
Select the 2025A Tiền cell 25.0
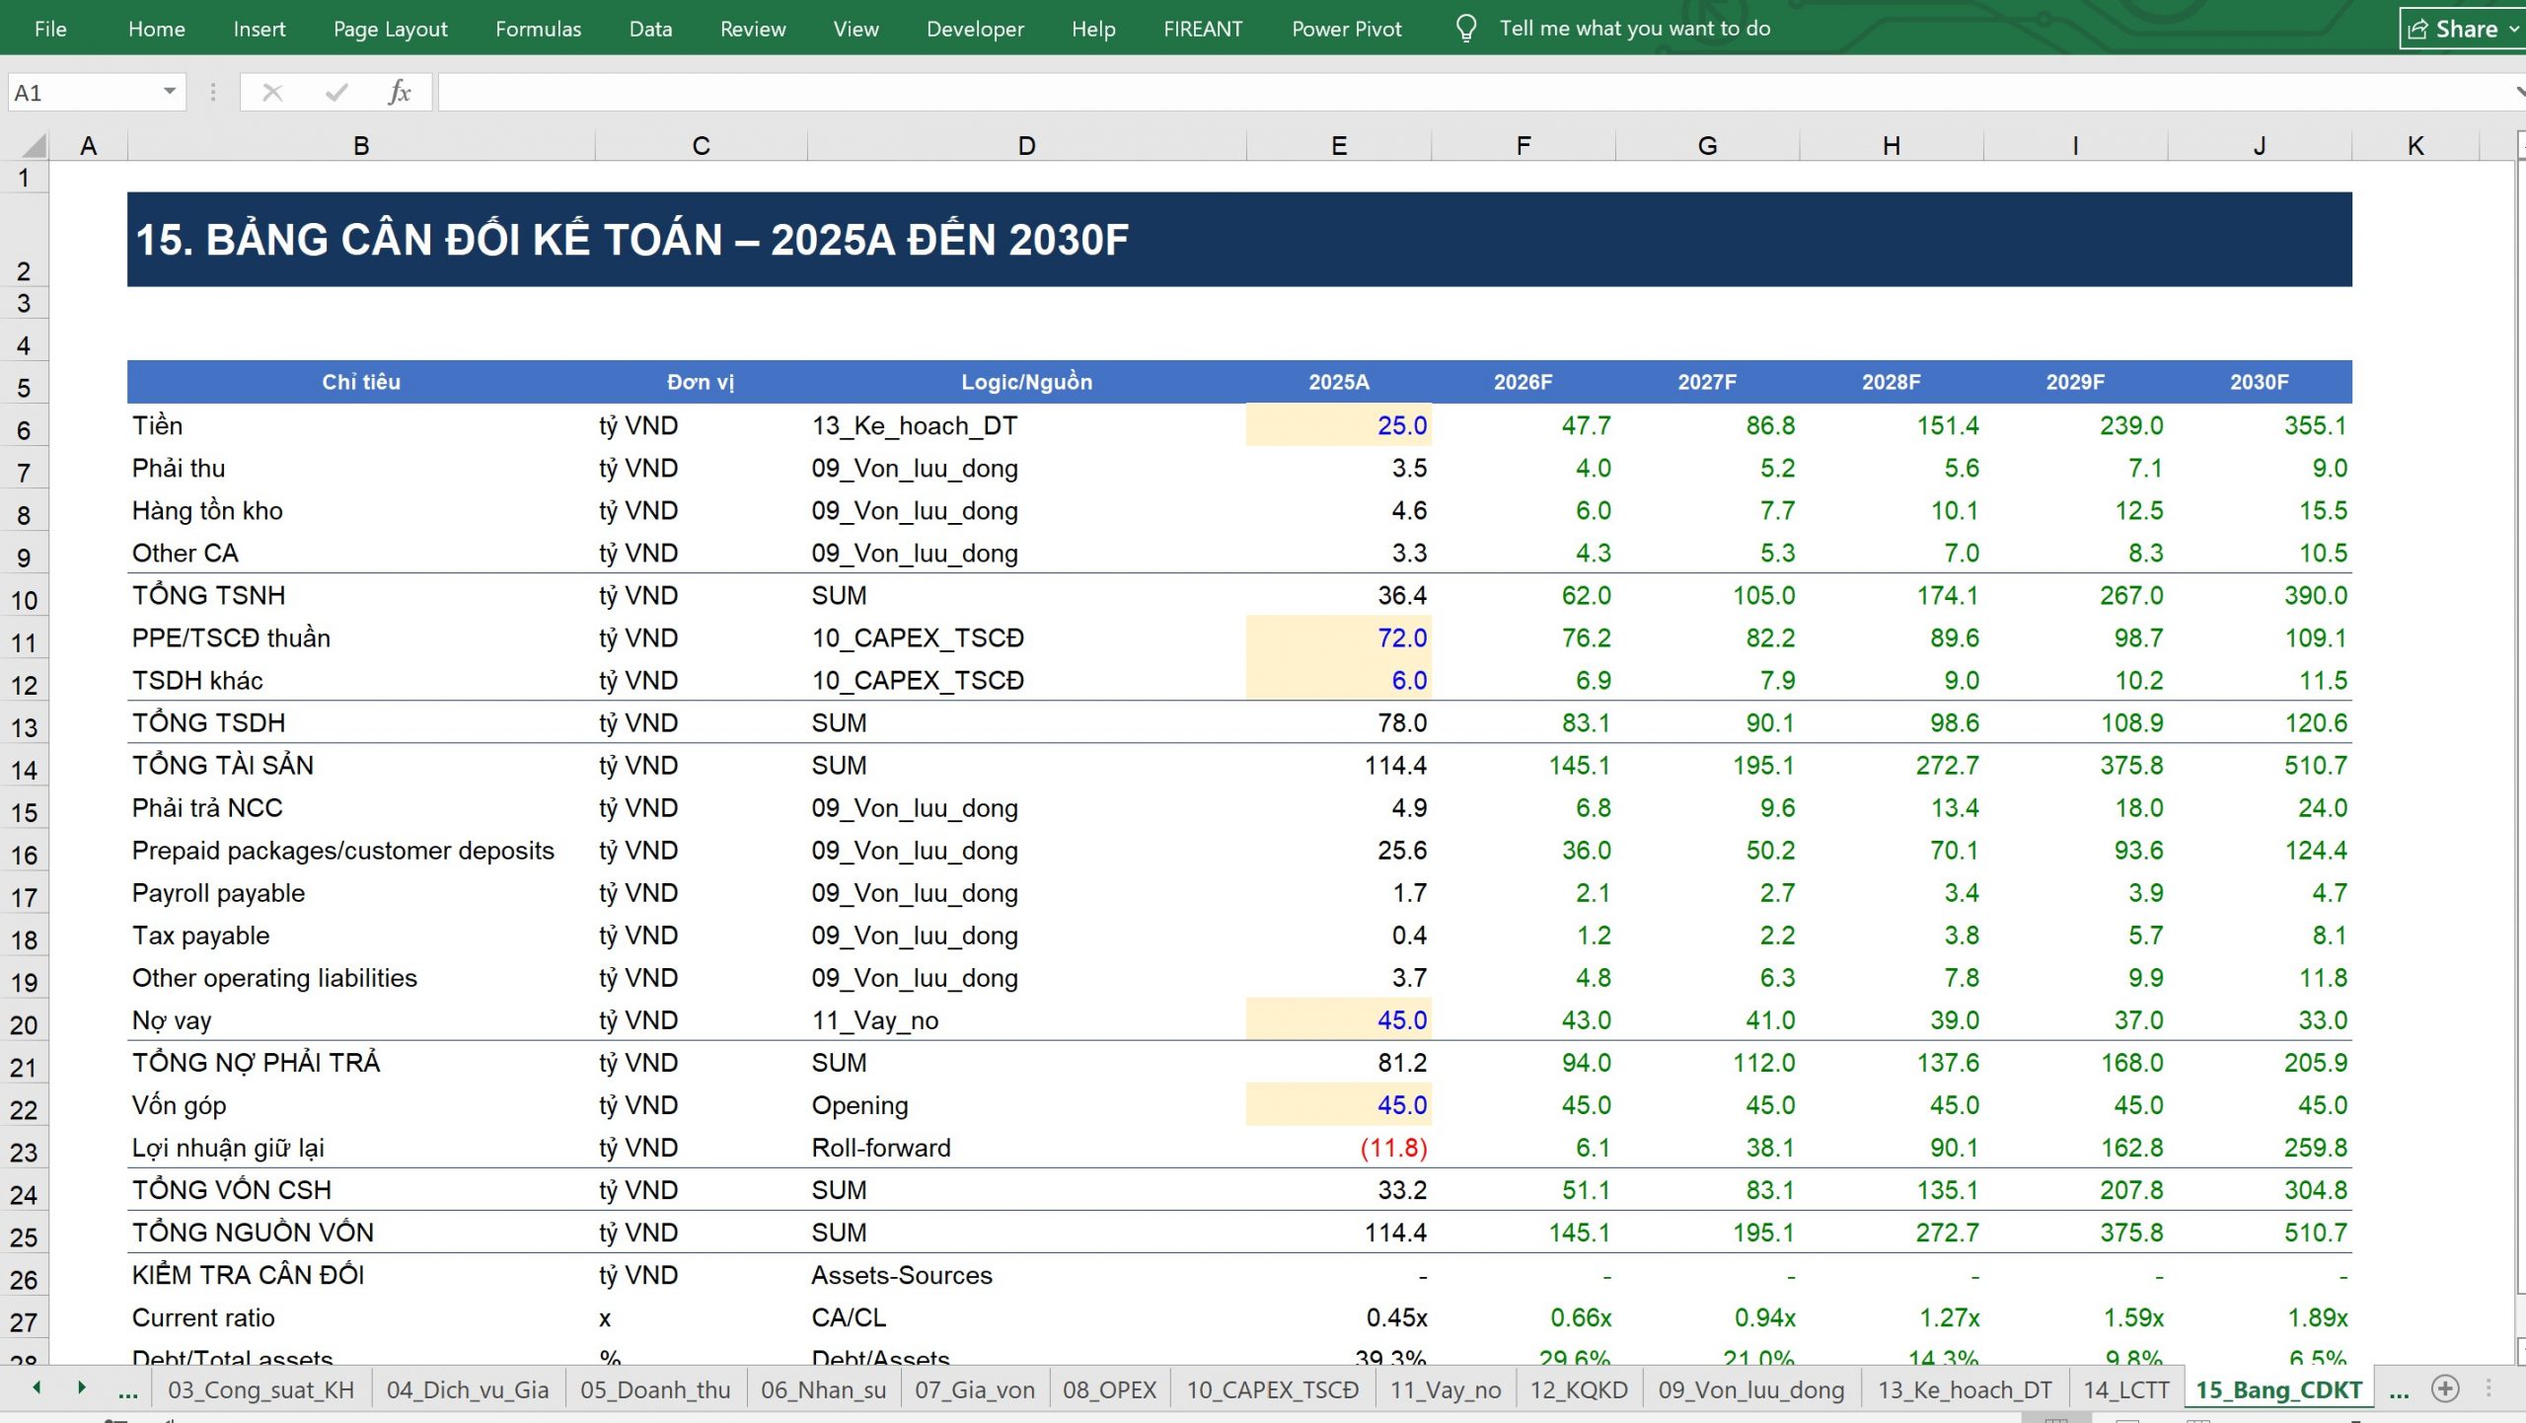[x=1339, y=425]
